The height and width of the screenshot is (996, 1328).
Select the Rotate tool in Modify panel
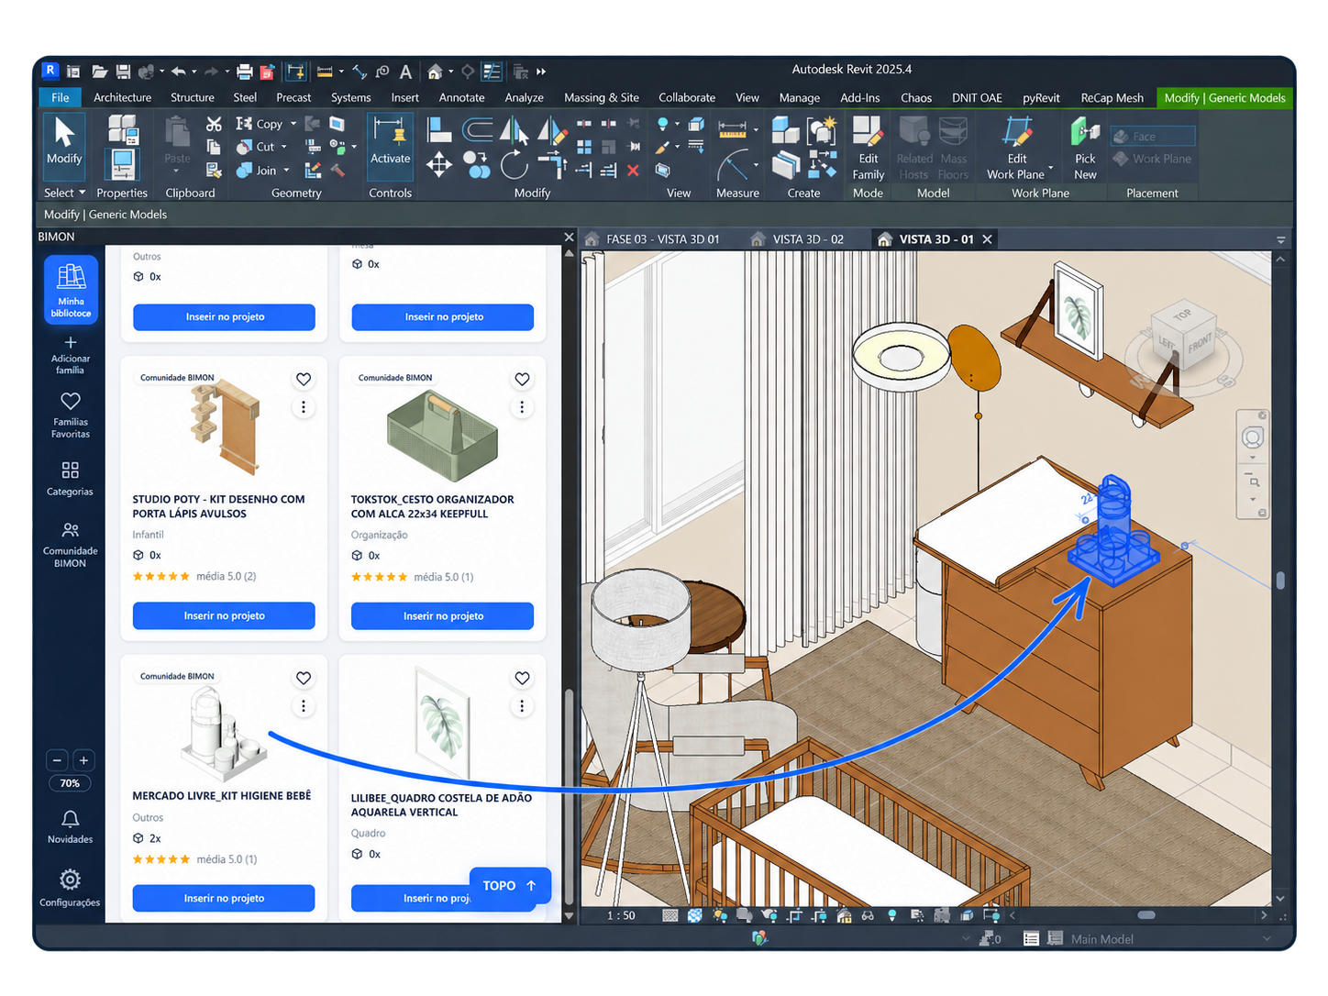point(515,165)
